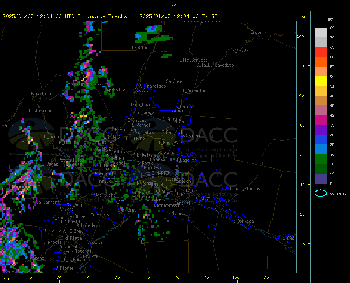Click the 'current' legend label
350x283 pixels.
pos(338,193)
